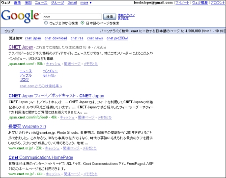Screen dimensions: 226x178
Task: Expand 'cnet.com からの検索結果 »' link
Action: [41, 86]
